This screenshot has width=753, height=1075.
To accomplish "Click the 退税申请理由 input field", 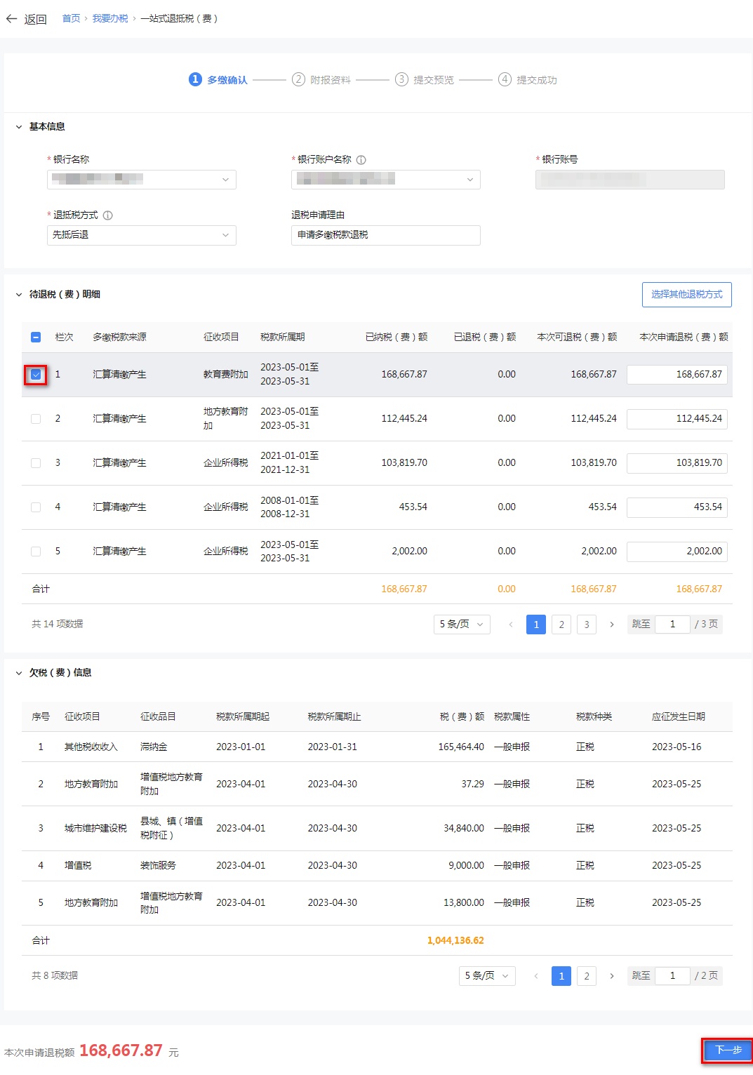I will 385,235.
